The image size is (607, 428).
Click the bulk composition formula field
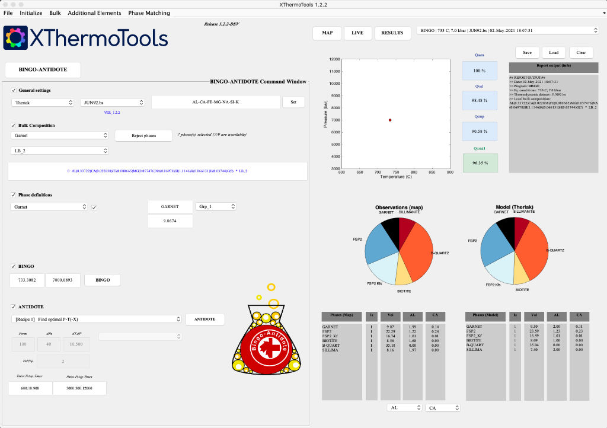click(158, 171)
